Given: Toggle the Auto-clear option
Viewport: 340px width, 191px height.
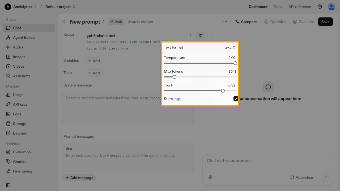Looking at the screenshot, I should point(302,177).
